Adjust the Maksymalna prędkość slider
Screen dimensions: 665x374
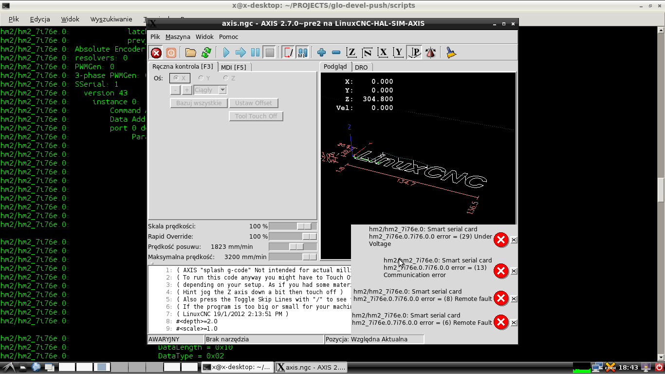click(293, 257)
